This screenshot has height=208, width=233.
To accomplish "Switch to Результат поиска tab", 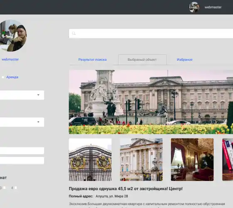I will coord(92,59).
